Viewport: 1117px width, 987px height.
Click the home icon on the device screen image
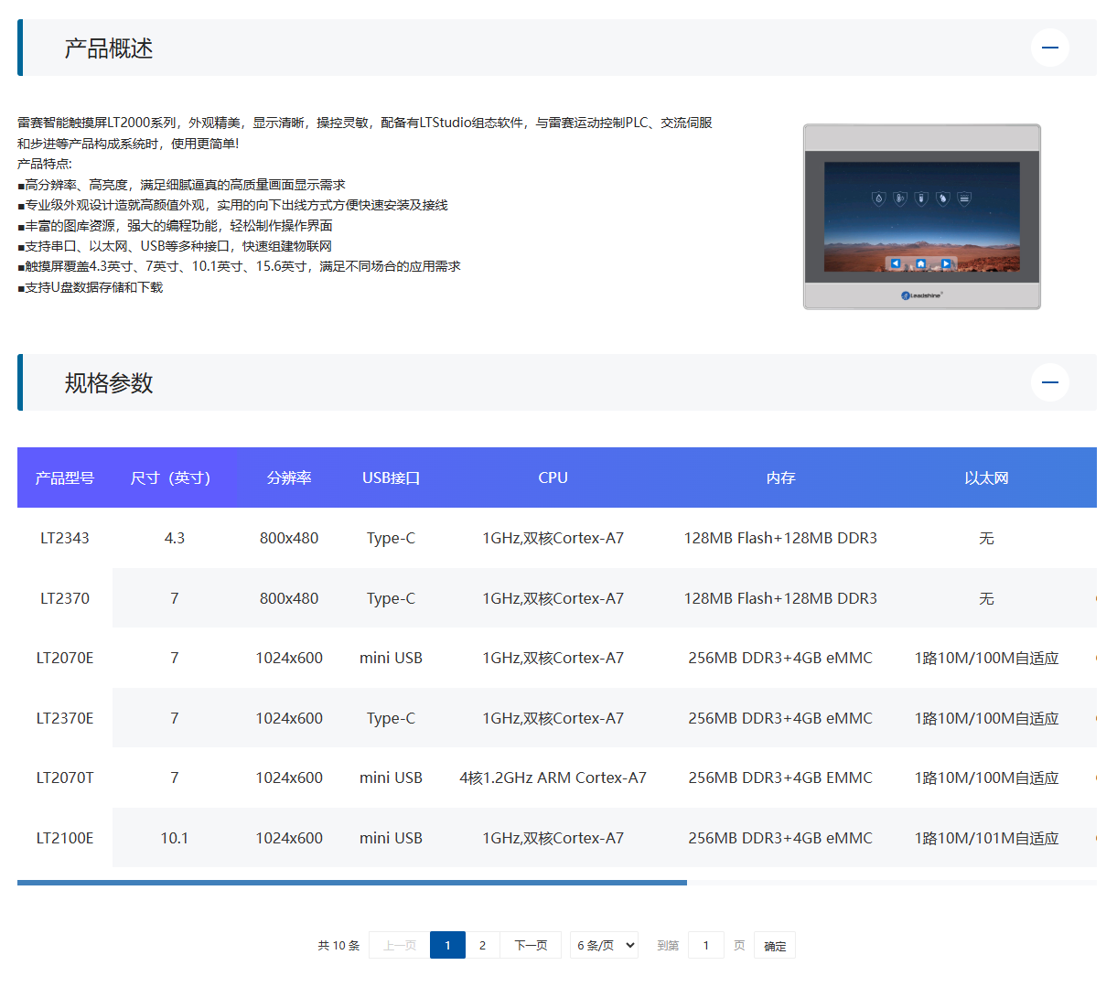[x=921, y=263]
